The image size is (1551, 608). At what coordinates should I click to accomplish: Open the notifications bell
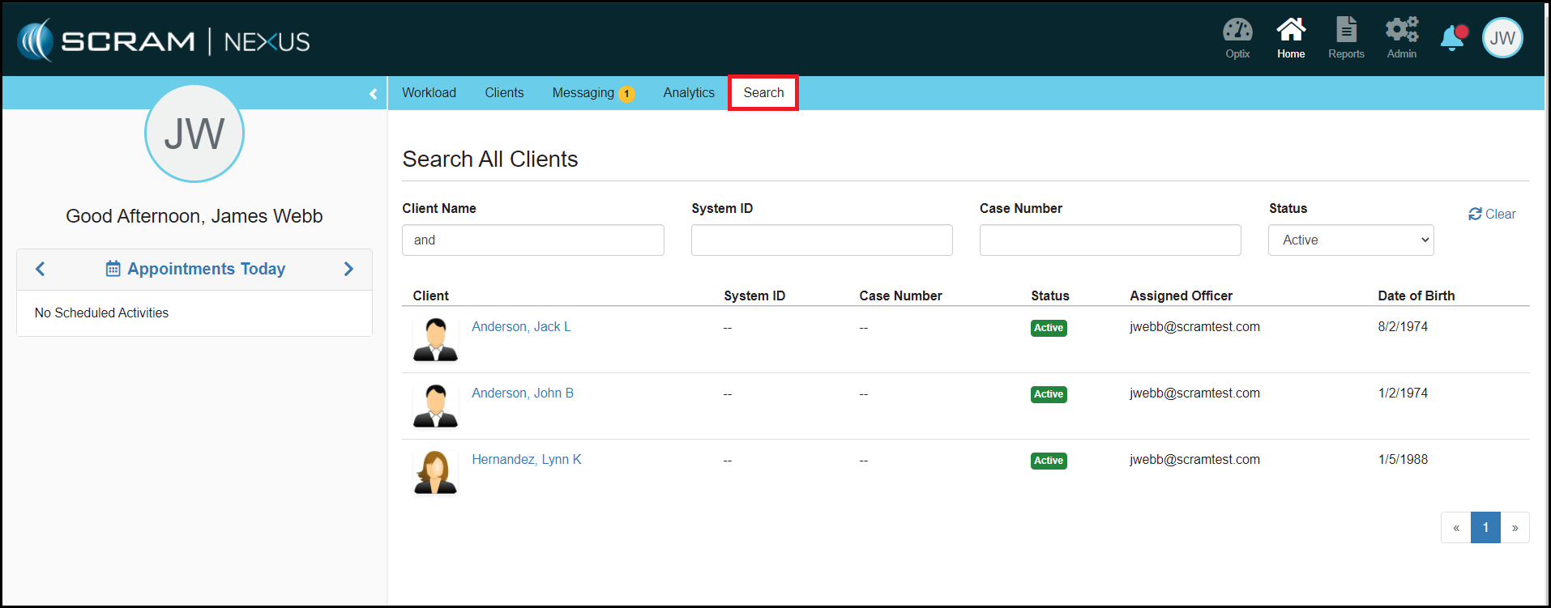click(x=1452, y=38)
